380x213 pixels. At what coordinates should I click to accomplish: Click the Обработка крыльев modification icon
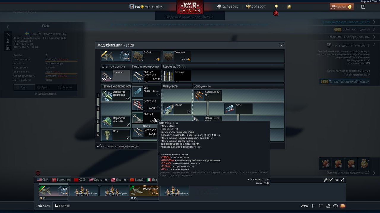coord(107,122)
